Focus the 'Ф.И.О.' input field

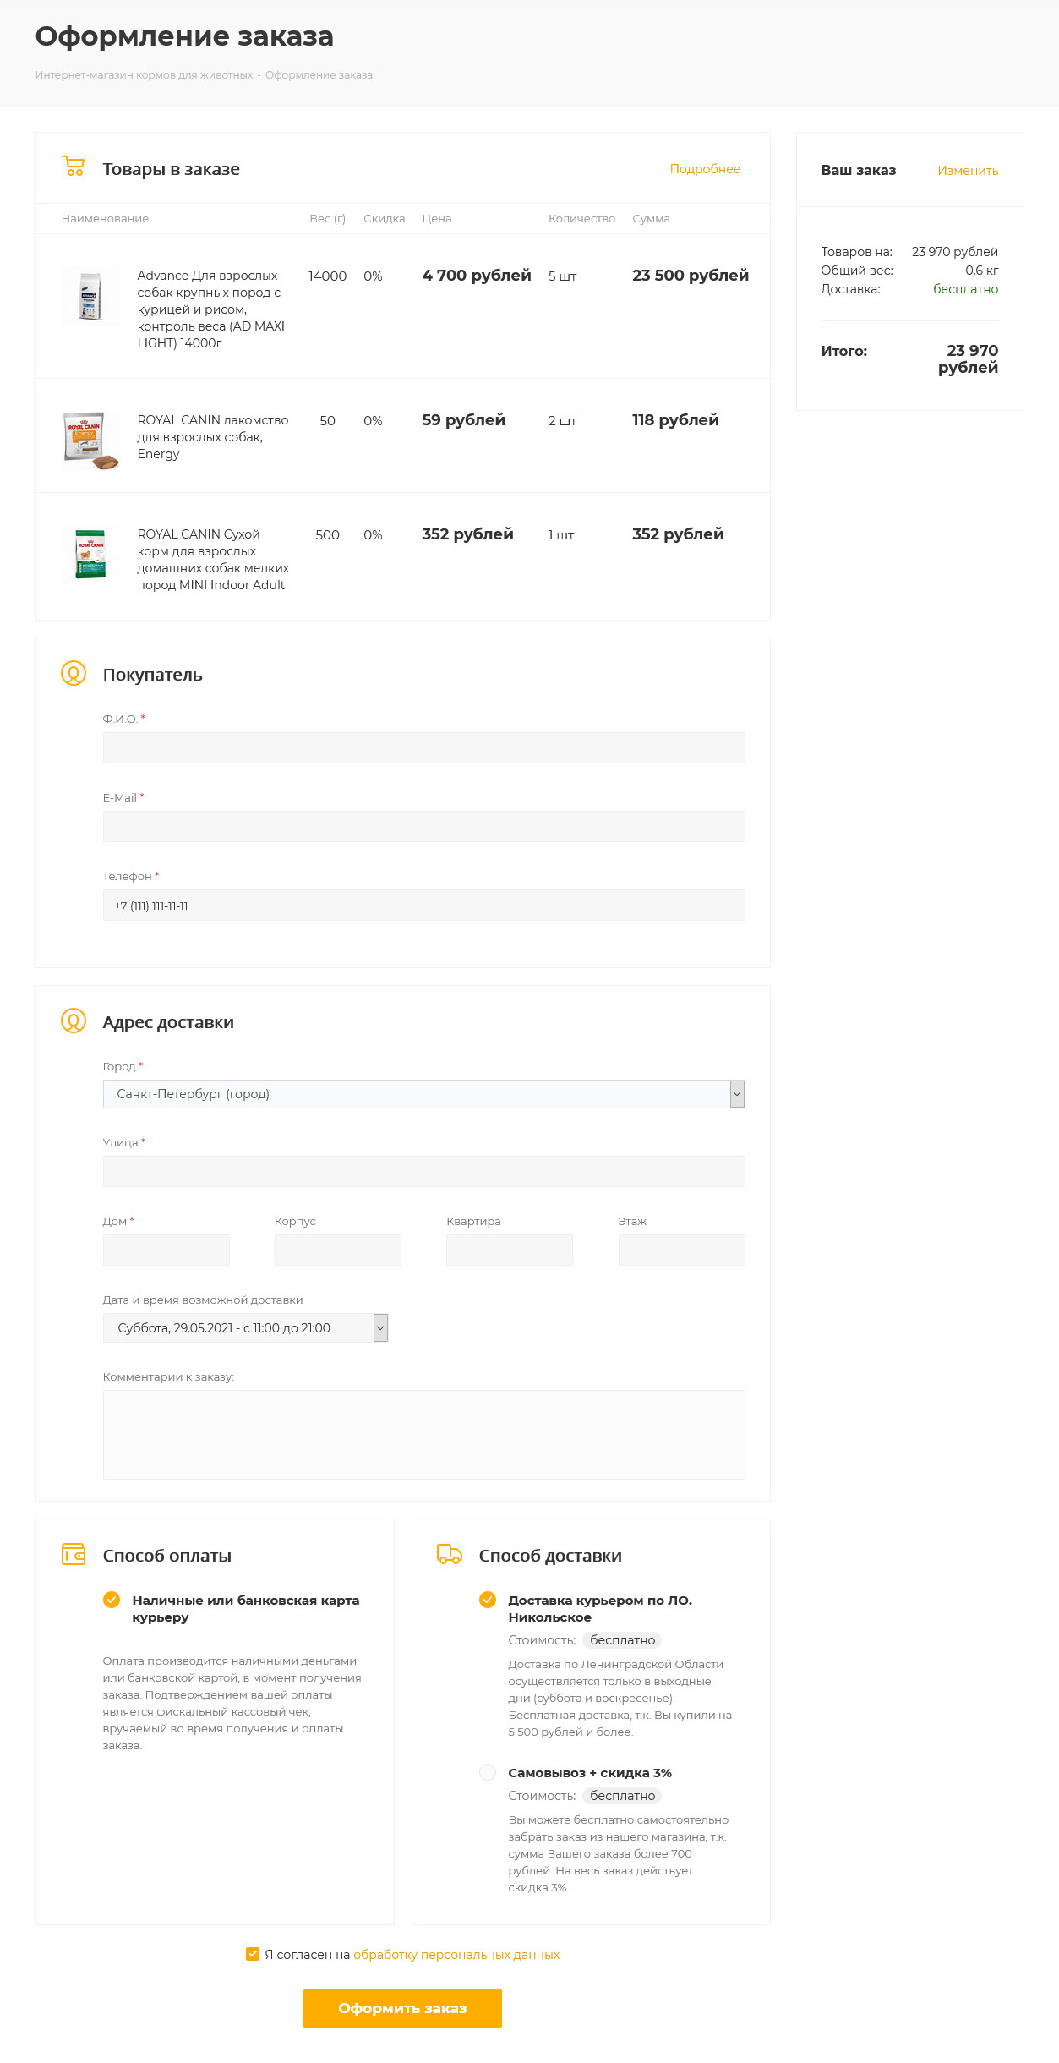(423, 747)
